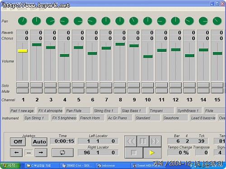
Task: Adjust the Pan knob for channel 4
Action: 64,21
